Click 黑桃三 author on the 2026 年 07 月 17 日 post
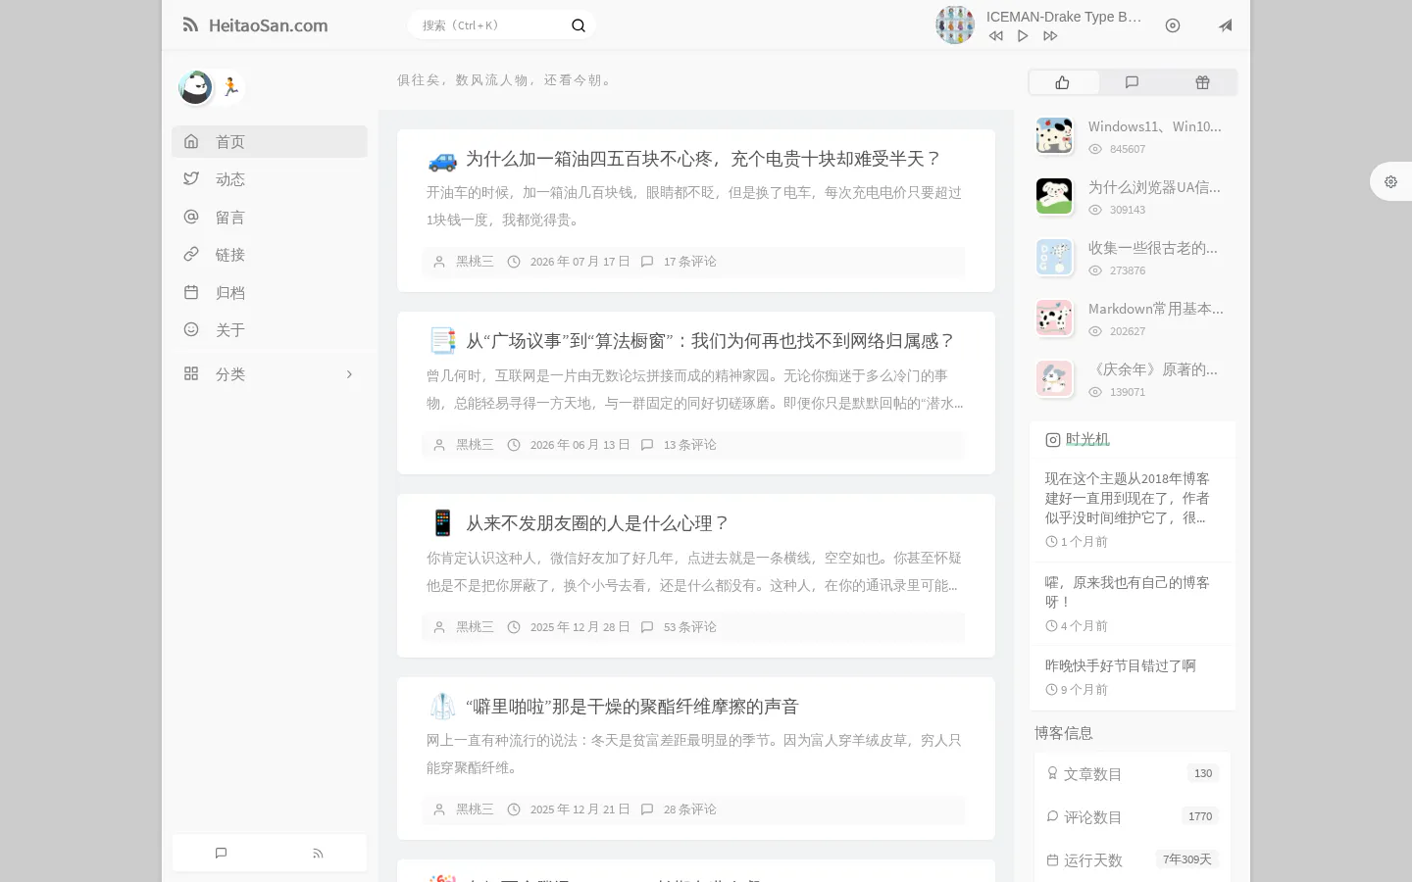The height and width of the screenshot is (882, 1412). (475, 262)
